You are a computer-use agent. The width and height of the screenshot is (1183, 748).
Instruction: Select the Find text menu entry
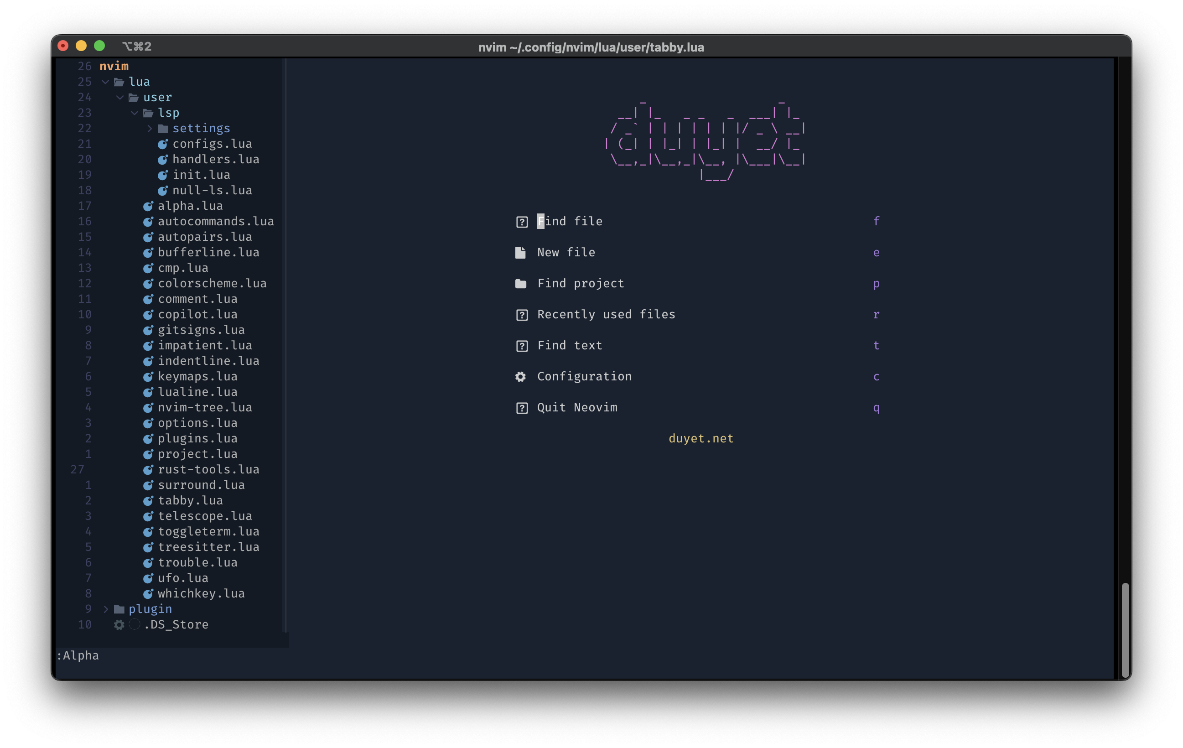pos(570,346)
